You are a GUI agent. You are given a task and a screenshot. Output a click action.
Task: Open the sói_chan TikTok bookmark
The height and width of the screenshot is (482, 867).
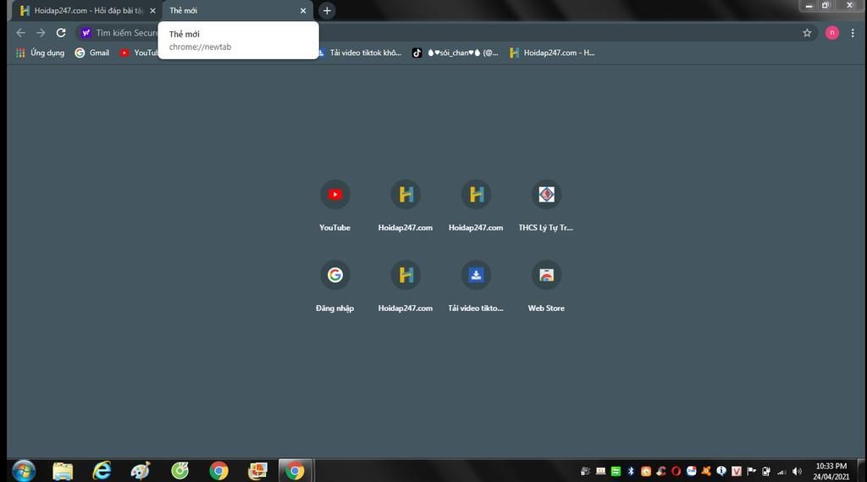[x=455, y=53]
